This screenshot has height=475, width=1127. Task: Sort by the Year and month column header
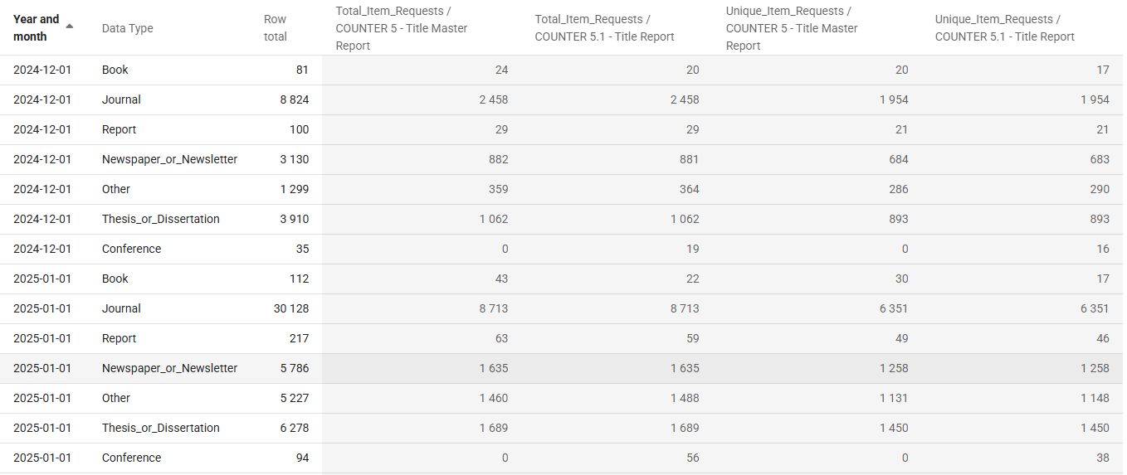point(37,28)
